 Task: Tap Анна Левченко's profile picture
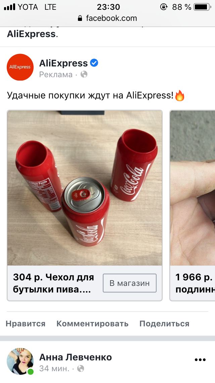[x=20, y=361]
